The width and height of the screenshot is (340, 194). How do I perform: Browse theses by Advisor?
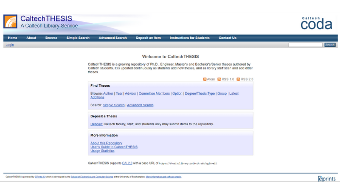pos(131,94)
